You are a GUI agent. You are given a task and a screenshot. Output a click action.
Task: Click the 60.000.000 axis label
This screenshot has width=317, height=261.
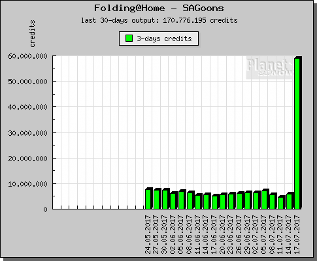27,56
